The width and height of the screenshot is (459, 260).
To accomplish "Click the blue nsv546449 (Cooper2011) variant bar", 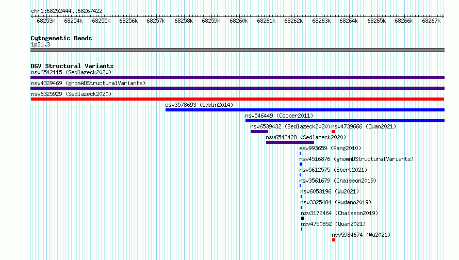I will click(345, 121).
